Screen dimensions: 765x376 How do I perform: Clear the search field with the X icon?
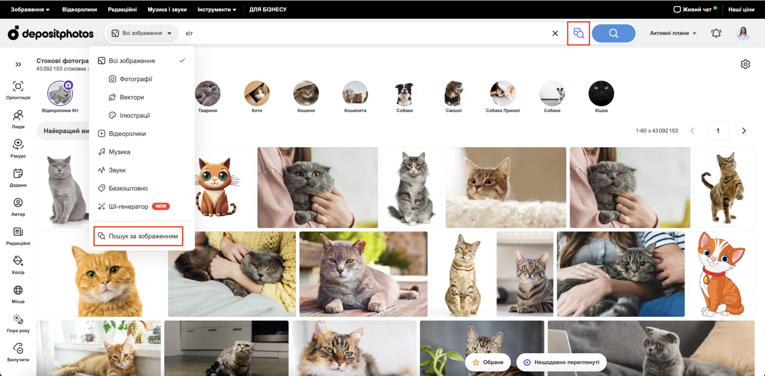click(555, 33)
